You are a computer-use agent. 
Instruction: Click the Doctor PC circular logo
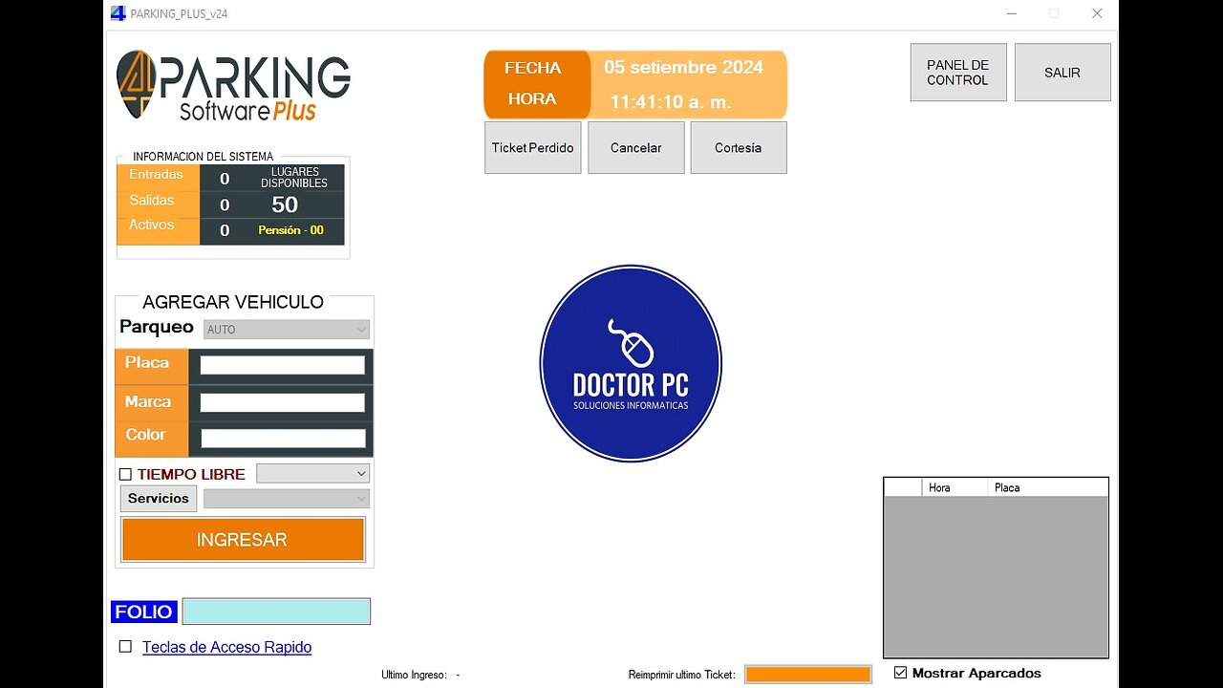tap(631, 363)
